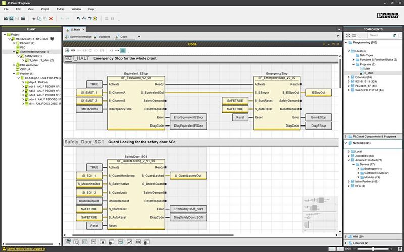Select the TIME#200ms constant block
The image size is (404, 252).
coord(89,109)
